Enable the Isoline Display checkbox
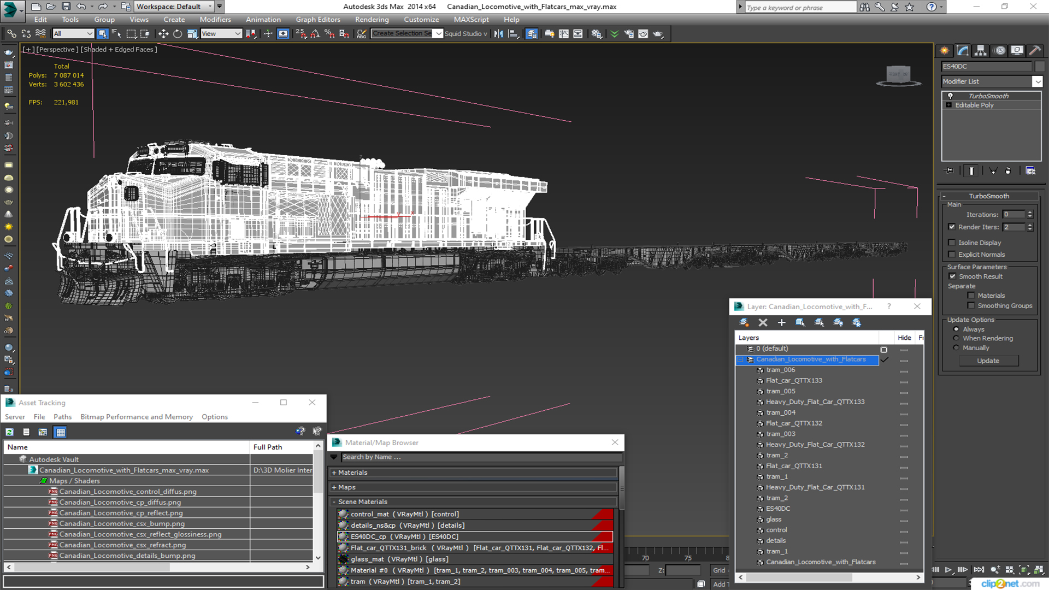The image size is (1049, 590). click(952, 243)
